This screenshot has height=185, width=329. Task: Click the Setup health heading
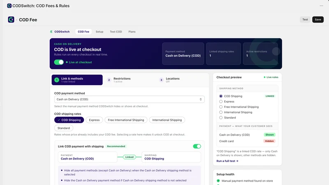click(x=225, y=174)
